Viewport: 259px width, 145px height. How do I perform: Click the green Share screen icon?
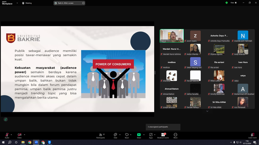coord(139,135)
